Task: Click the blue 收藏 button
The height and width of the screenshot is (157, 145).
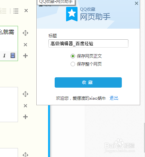Action: point(88,82)
